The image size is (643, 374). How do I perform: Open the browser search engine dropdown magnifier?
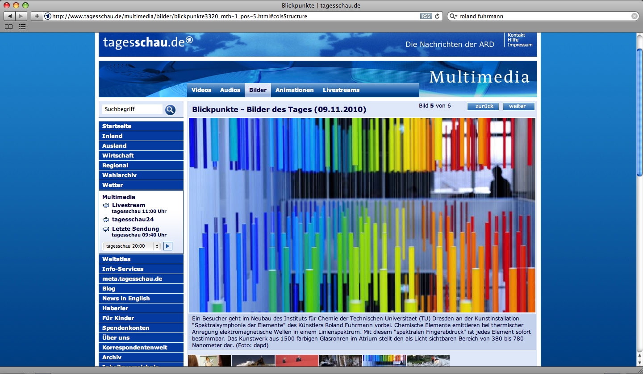point(453,16)
